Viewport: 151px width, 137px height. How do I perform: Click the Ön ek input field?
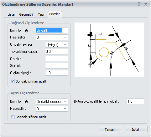coord(56,58)
